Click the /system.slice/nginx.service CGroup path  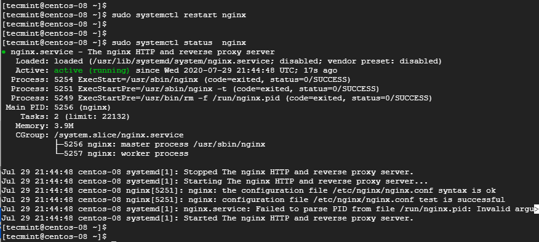click(119, 135)
